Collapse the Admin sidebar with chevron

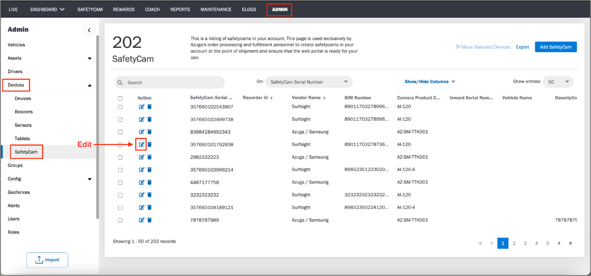click(x=89, y=30)
